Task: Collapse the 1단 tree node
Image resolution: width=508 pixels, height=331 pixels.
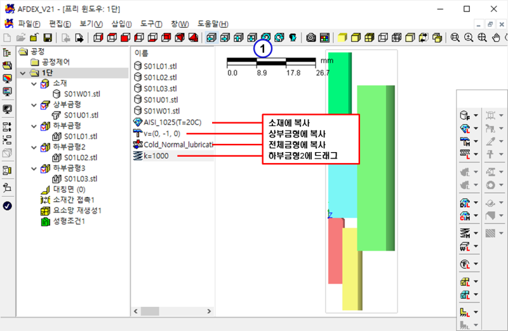Action: point(23,74)
